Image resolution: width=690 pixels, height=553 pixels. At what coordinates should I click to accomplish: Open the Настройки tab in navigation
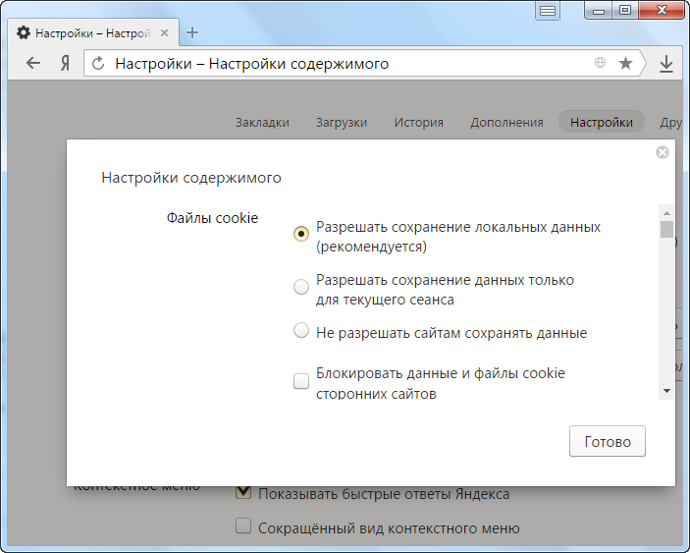(x=602, y=122)
